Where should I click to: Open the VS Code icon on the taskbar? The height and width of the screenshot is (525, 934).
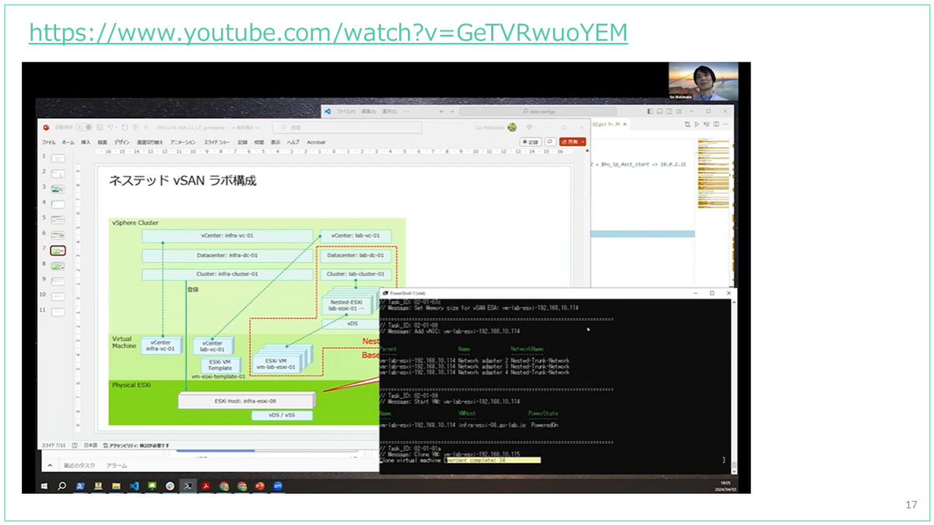coord(134,486)
